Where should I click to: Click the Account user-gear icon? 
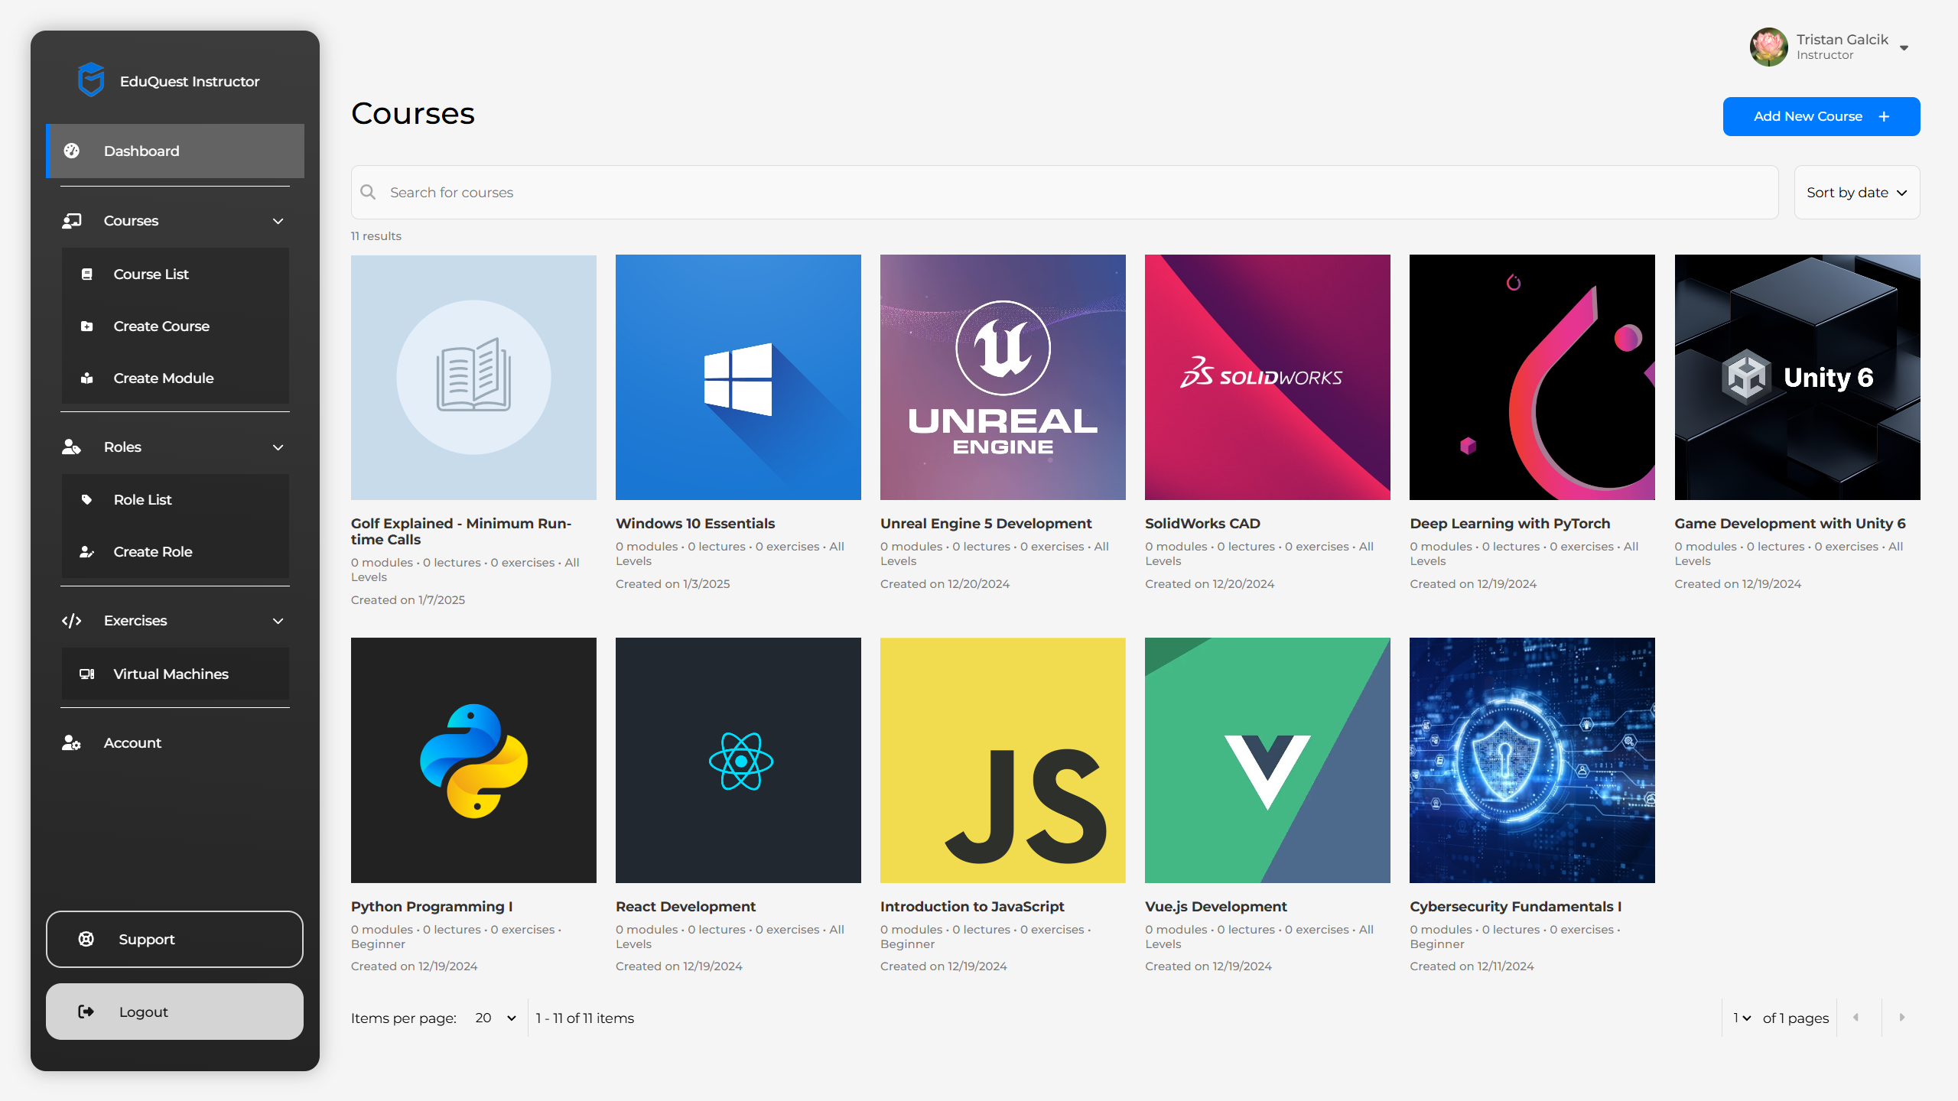(72, 742)
